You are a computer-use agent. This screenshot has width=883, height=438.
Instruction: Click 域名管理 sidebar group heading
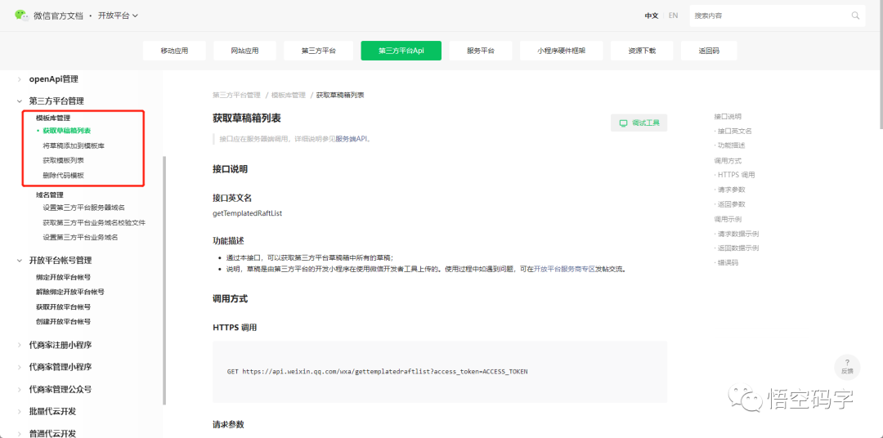click(50, 194)
